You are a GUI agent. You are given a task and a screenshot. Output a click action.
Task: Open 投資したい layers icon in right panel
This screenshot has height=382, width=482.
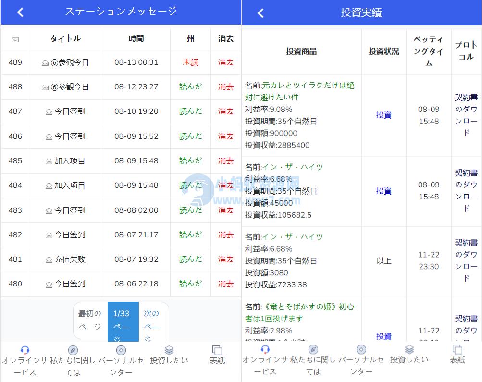pos(409,349)
